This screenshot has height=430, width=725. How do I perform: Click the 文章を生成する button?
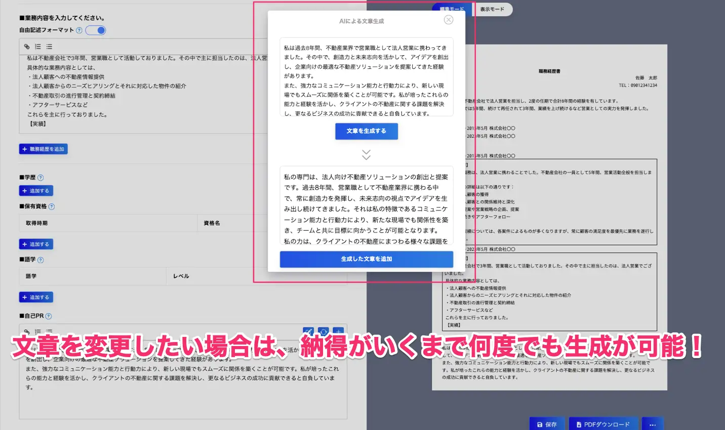pos(367,131)
